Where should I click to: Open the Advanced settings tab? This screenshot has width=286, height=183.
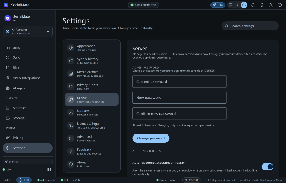point(92,138)
